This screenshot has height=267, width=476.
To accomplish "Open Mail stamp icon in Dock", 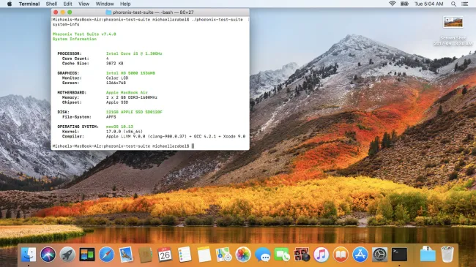I will (126, 255).
